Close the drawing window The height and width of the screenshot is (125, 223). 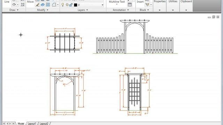click(x=218, y=17)
